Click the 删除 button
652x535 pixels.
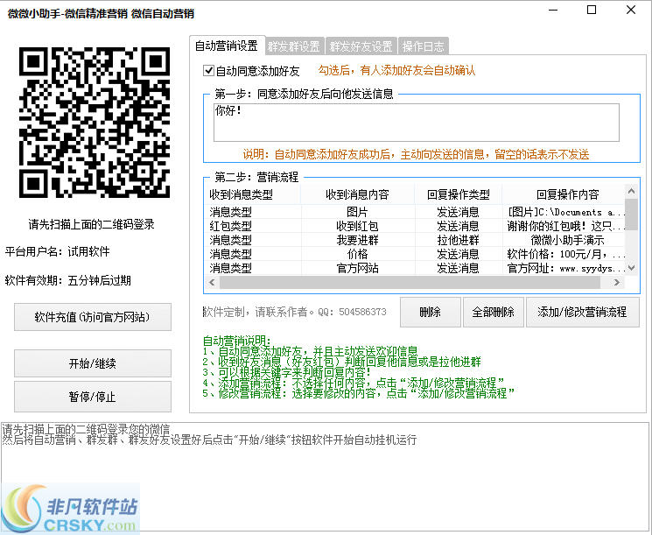coord(431,312)
